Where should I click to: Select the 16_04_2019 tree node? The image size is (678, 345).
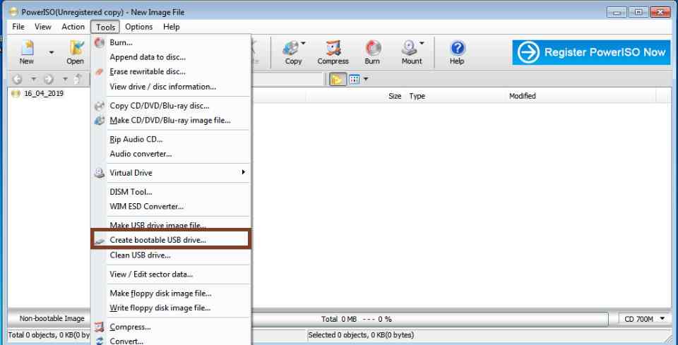click(44, 93)
